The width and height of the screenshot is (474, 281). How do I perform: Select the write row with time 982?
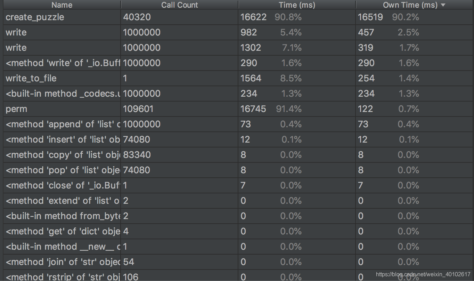coord(238,32)
